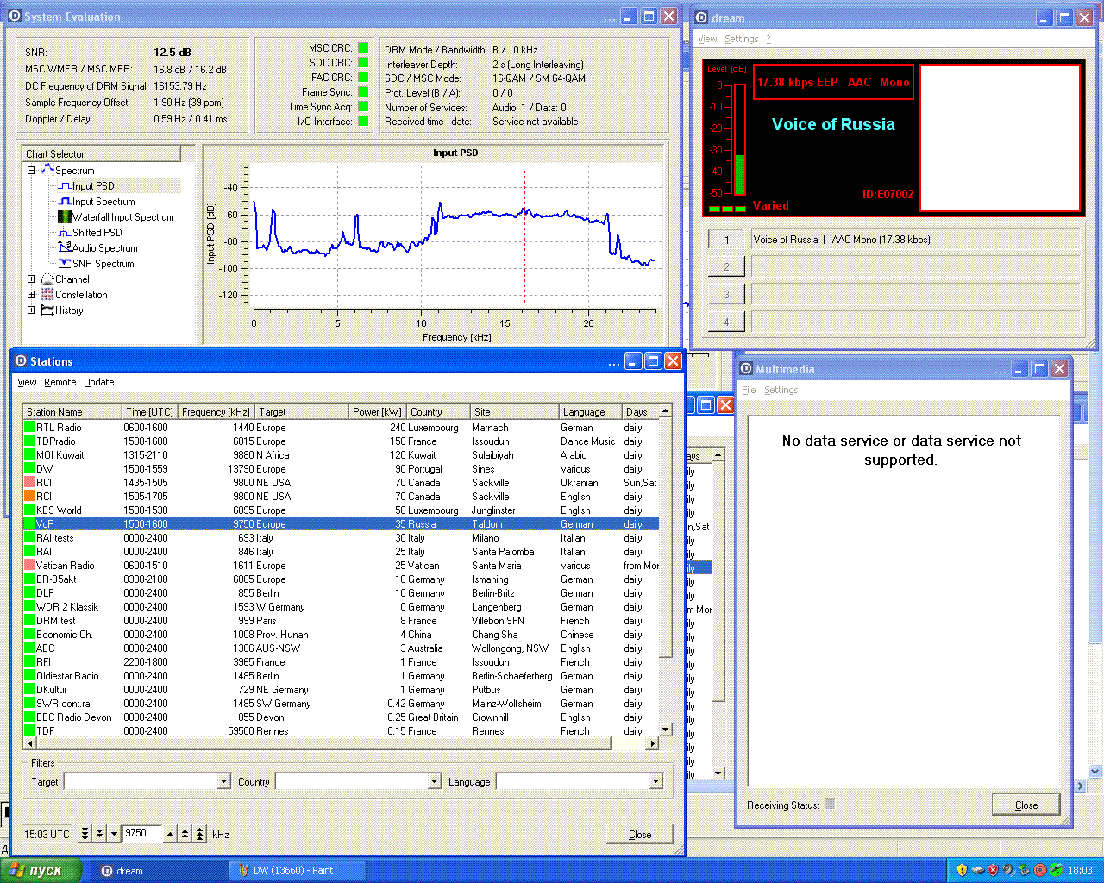Click the Channel chart group icon
This screenshot has height=883, width=1104.
point(47,279)
